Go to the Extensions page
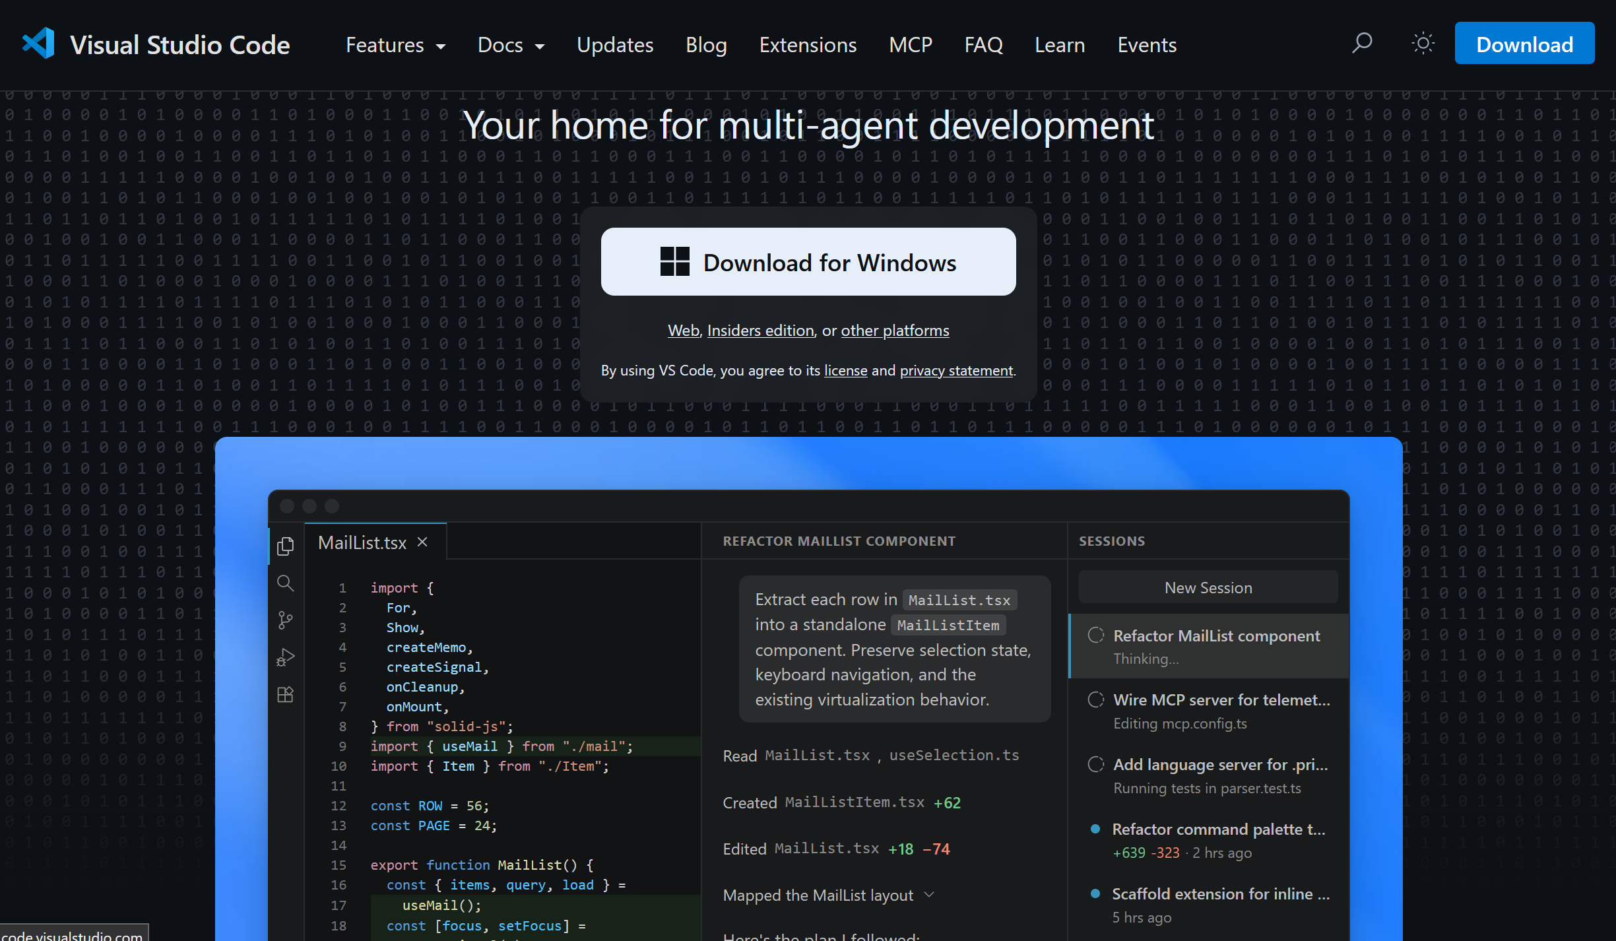 point(808,45)
